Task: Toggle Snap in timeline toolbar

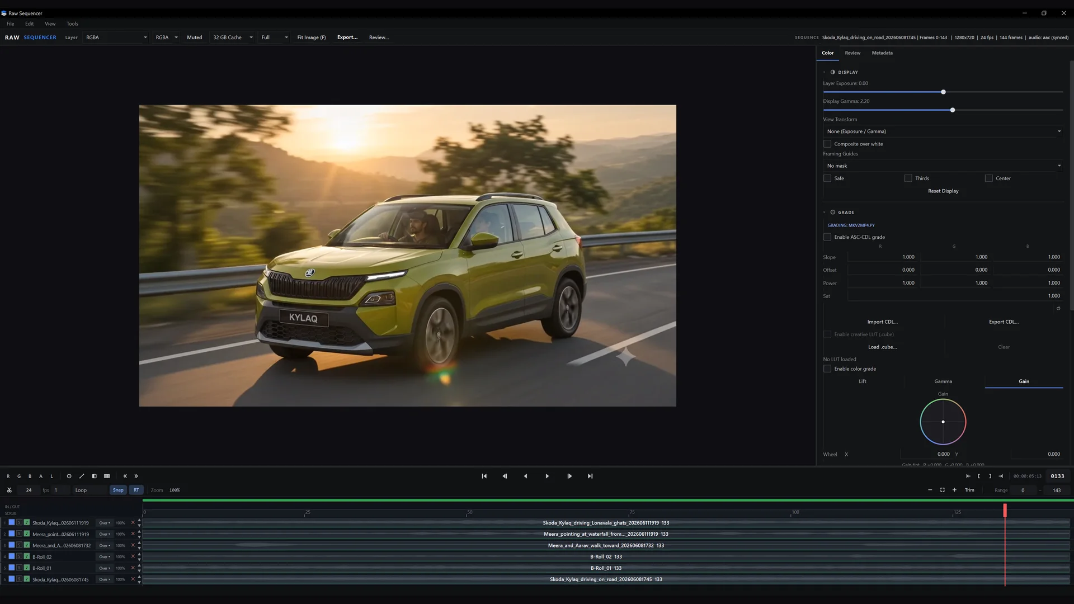Action: [118, 490]
